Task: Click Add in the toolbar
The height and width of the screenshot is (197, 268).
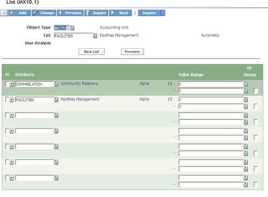Action: click(x=19, y=13)
